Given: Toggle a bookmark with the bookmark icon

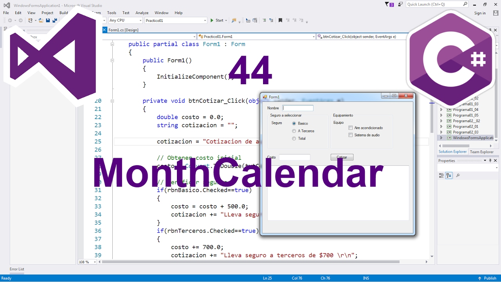Looking at the screenshot, I should [x=280, y=20].
